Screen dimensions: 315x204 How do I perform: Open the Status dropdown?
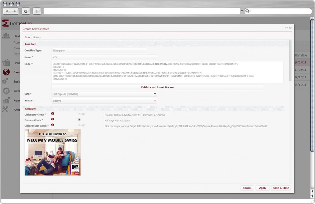coord(104,101)
